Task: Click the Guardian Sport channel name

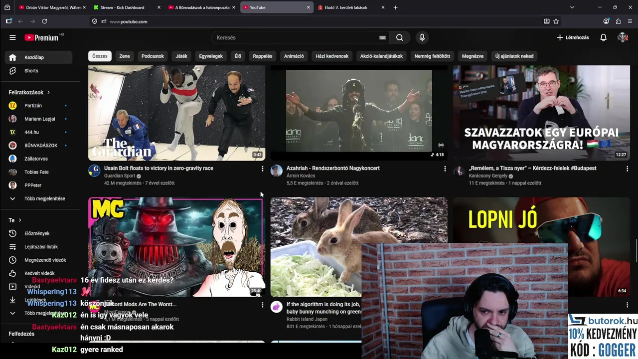Action: pyautogui.click(x=120, y=176)
